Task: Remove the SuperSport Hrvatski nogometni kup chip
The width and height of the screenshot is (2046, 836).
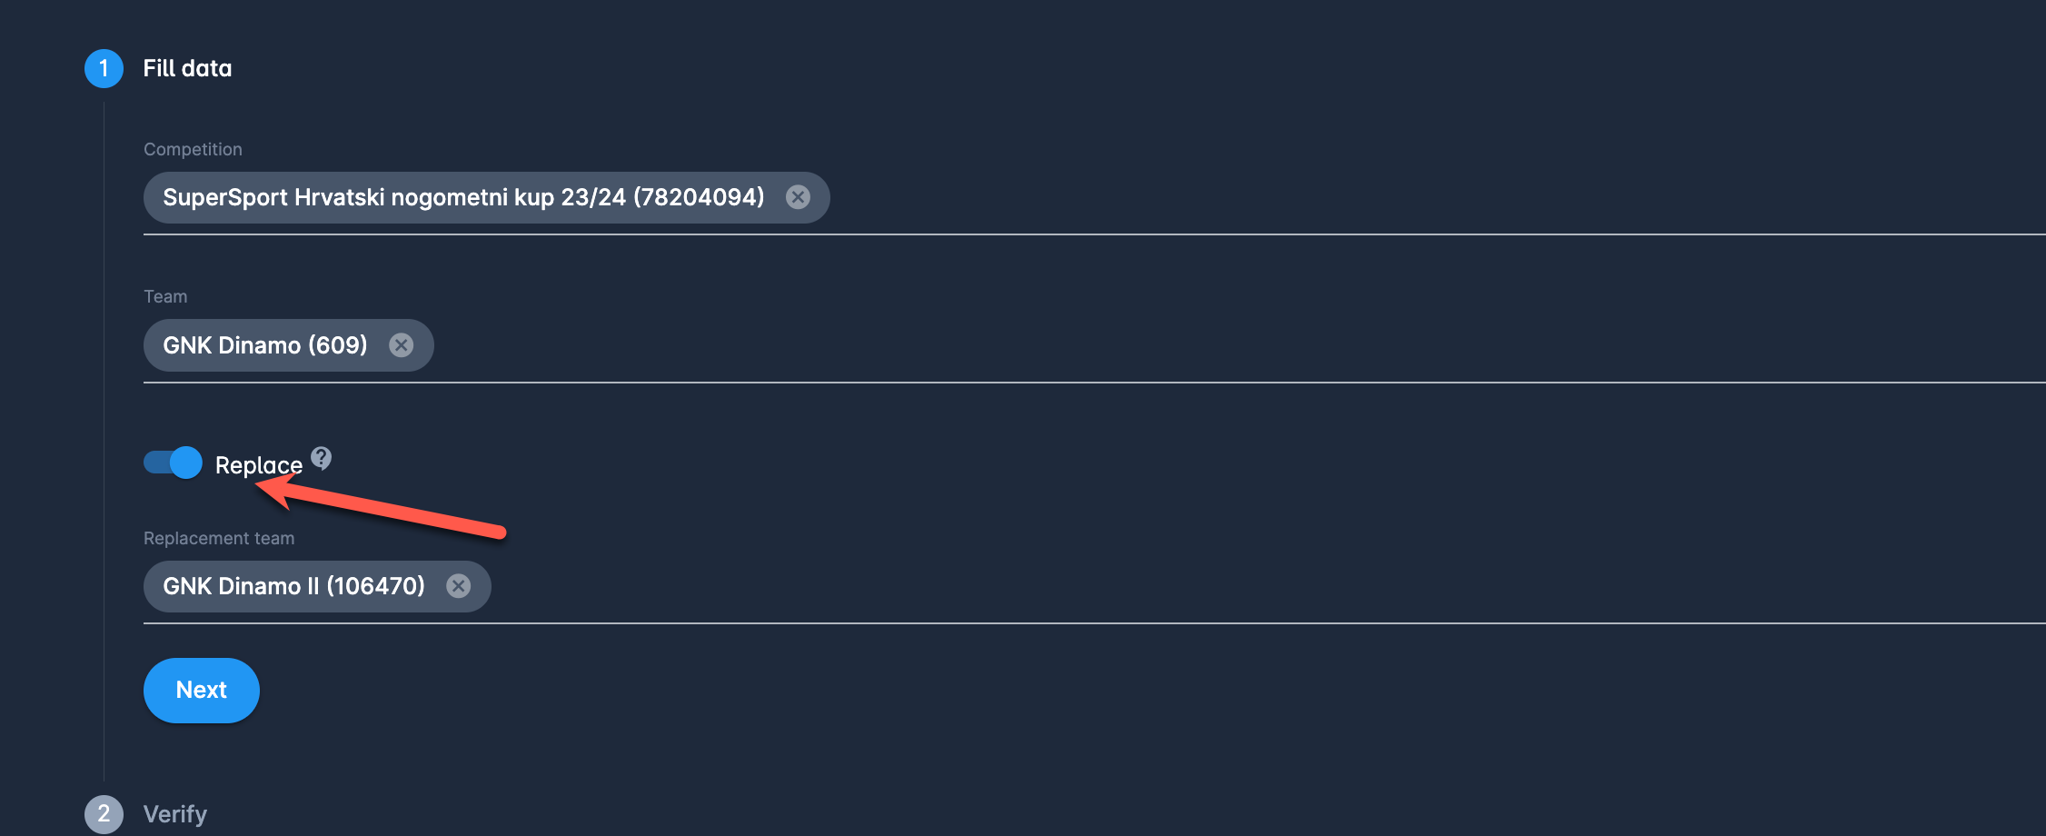Action: tap(798, 197)
